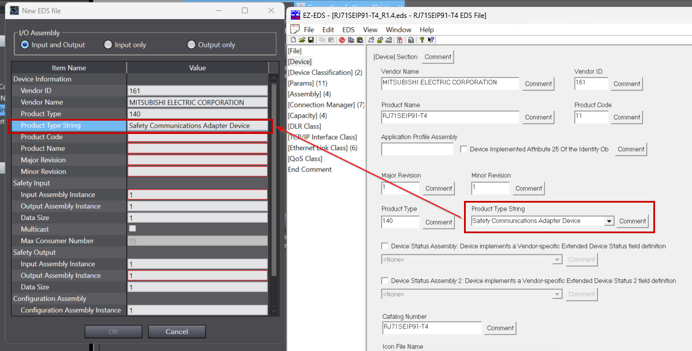Screen dimensions: 692x351
Task: Click Comment button beside Product Code field
Action: click(x=626, y=117)
